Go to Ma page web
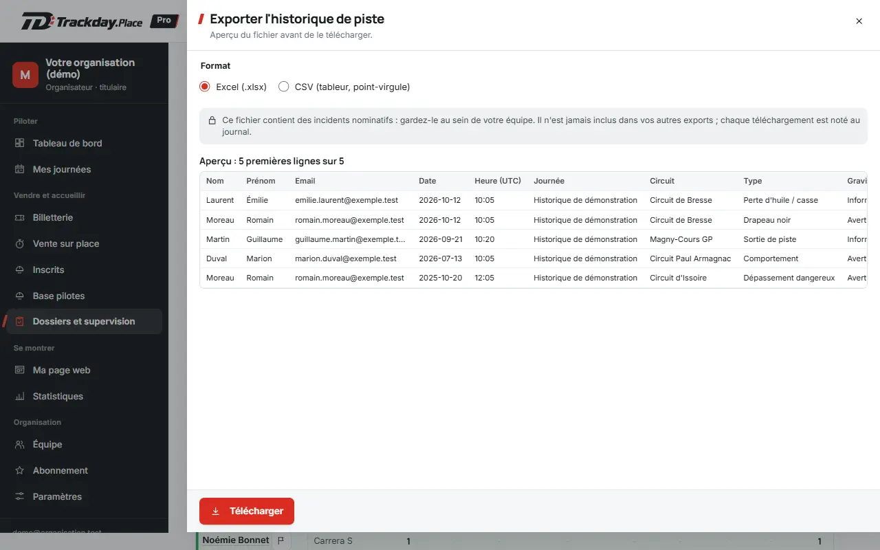The image size is (880, 550). (x=84, y=370)
